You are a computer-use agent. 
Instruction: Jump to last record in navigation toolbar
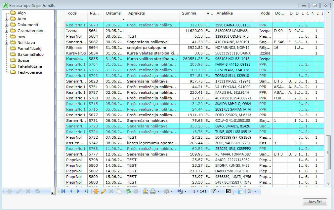coord(86,191)
